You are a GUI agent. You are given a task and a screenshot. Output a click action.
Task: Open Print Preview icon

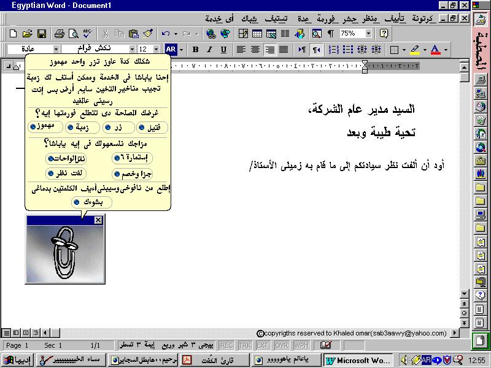coord(73,34)
